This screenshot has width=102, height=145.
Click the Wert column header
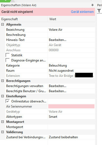tap(71, 19)
